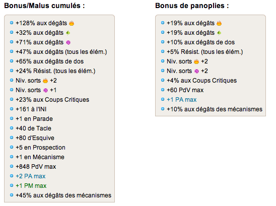Click the +23% aux Coups Critiques line
Screen dimensions: 276x206
point(52,100)
